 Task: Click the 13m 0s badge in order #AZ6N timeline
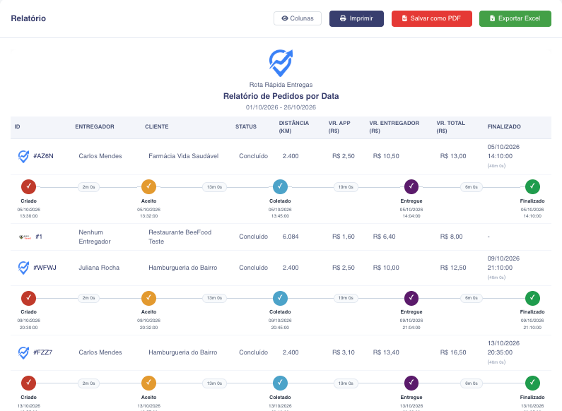point(214,187)
